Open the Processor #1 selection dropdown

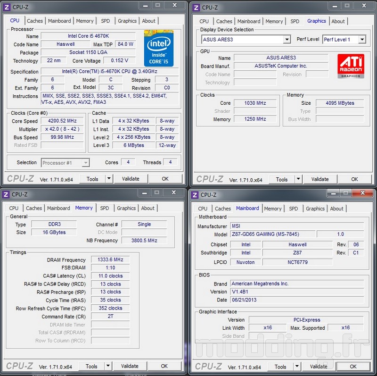coord(86,163)
